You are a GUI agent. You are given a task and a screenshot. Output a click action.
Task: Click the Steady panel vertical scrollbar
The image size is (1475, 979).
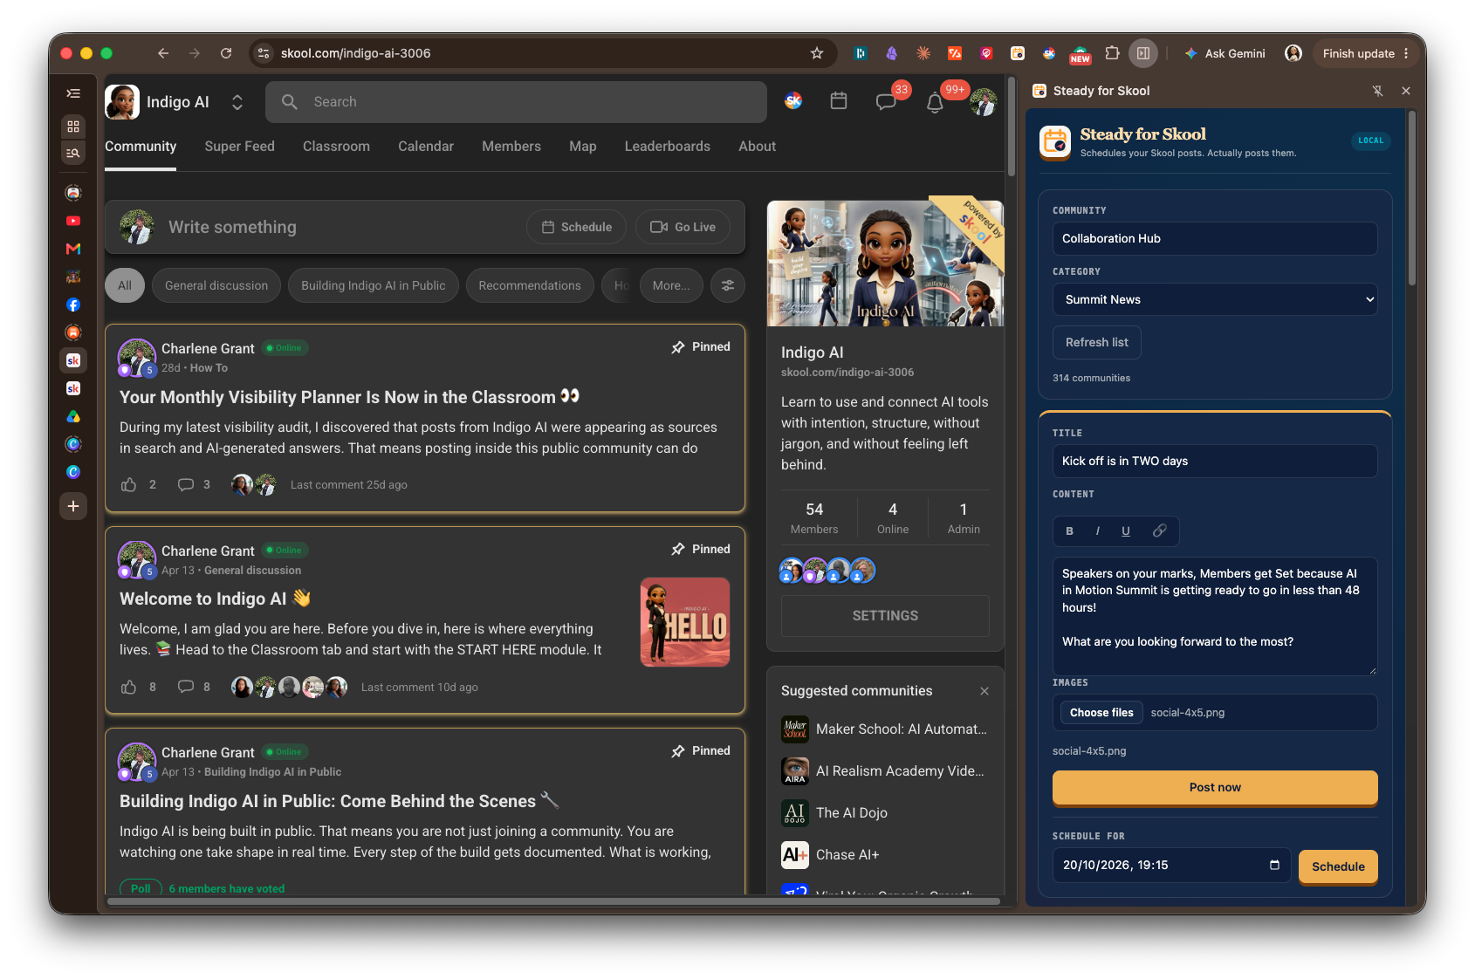click(1411, 196)
